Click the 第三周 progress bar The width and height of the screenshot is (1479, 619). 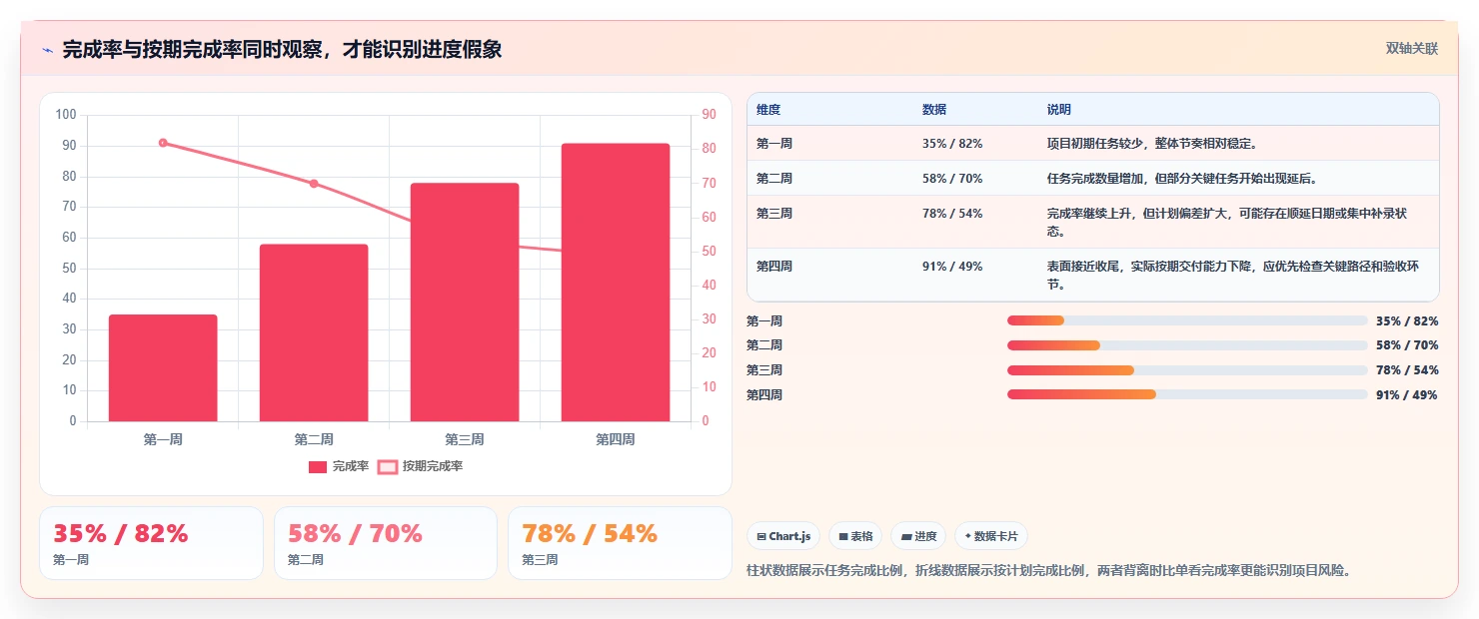pyautogui.click(x=1187, y=370)
